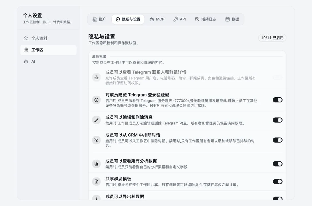Click the 成员可以导出其数据 title
The height and width of the screenshot is (206, 312).
(125, 197)
